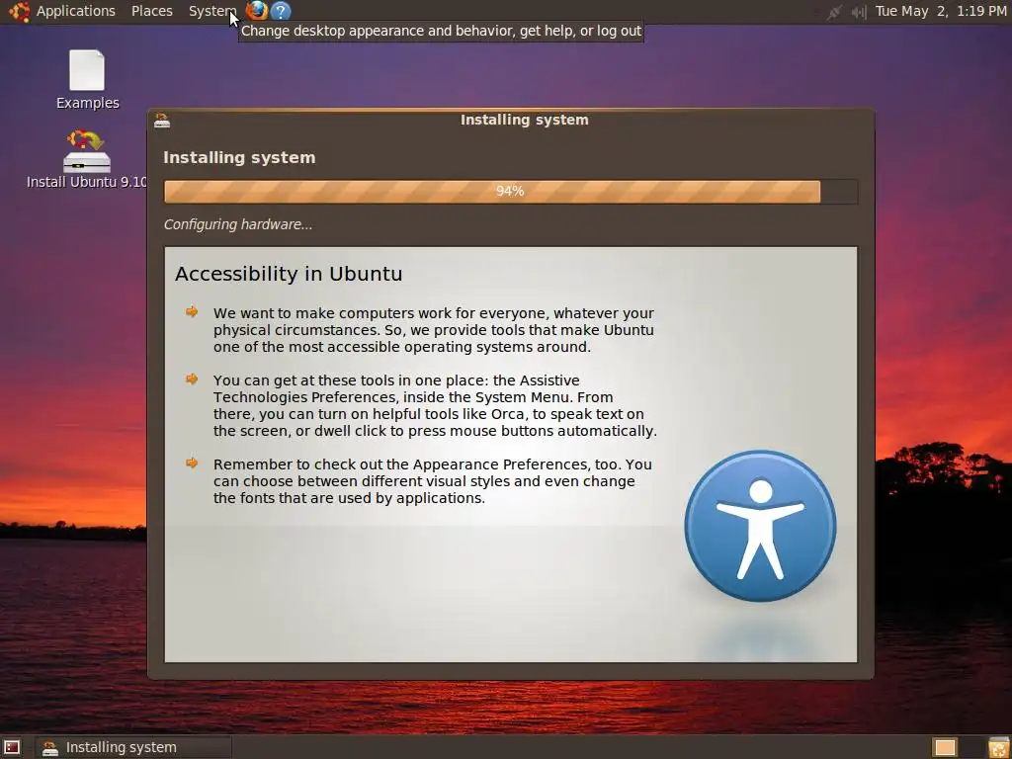The height and width of the screenshot is (759, 1012).
Task: Click the 'Installing system' bold label above progress bar
Action: click(239, 157)
